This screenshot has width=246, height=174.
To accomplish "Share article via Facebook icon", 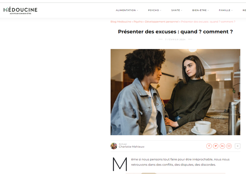I will coord(209,146).
